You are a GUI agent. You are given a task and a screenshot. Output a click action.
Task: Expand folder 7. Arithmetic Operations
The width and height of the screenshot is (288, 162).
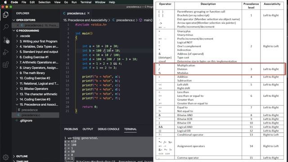click(39, 62)
